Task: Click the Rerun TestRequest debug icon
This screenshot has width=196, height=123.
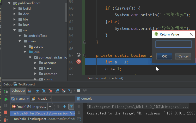Action: pos(6,91)
